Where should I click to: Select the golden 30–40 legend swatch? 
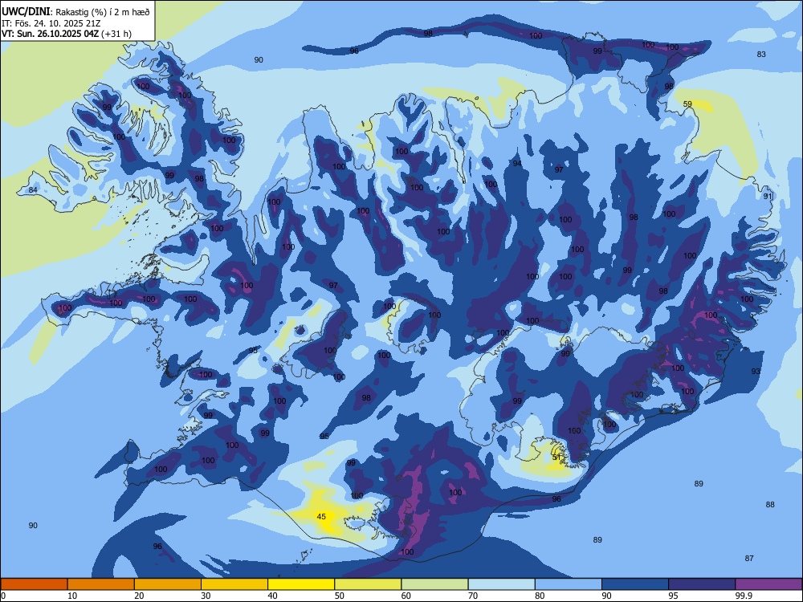(234, 584)
